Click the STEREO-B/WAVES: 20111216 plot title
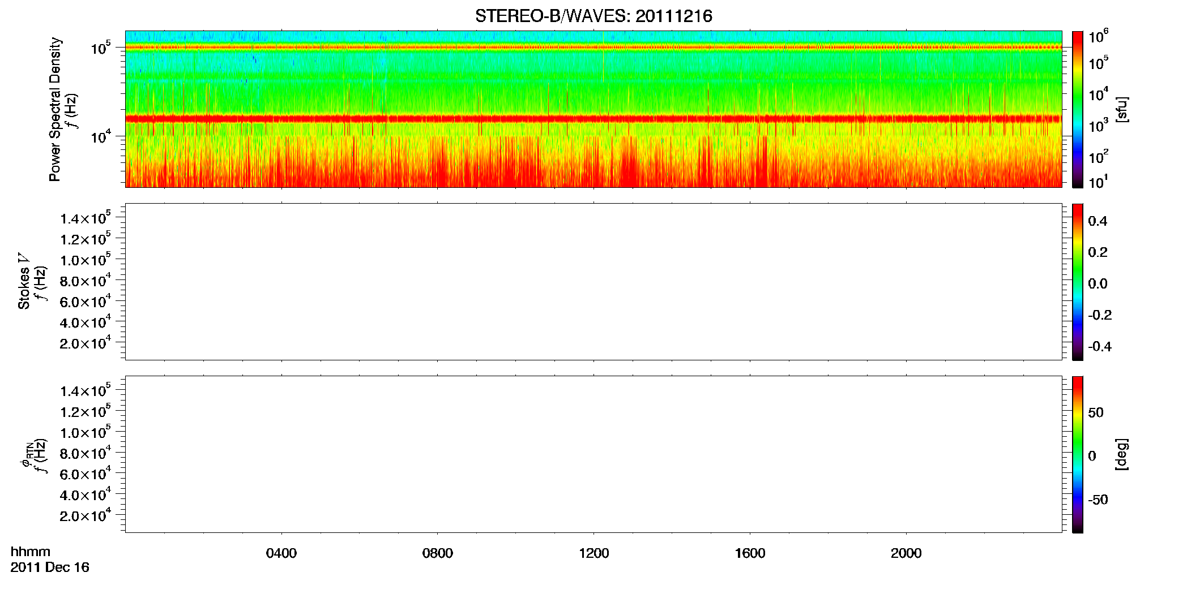The image size is (1187, 611). 593,16
